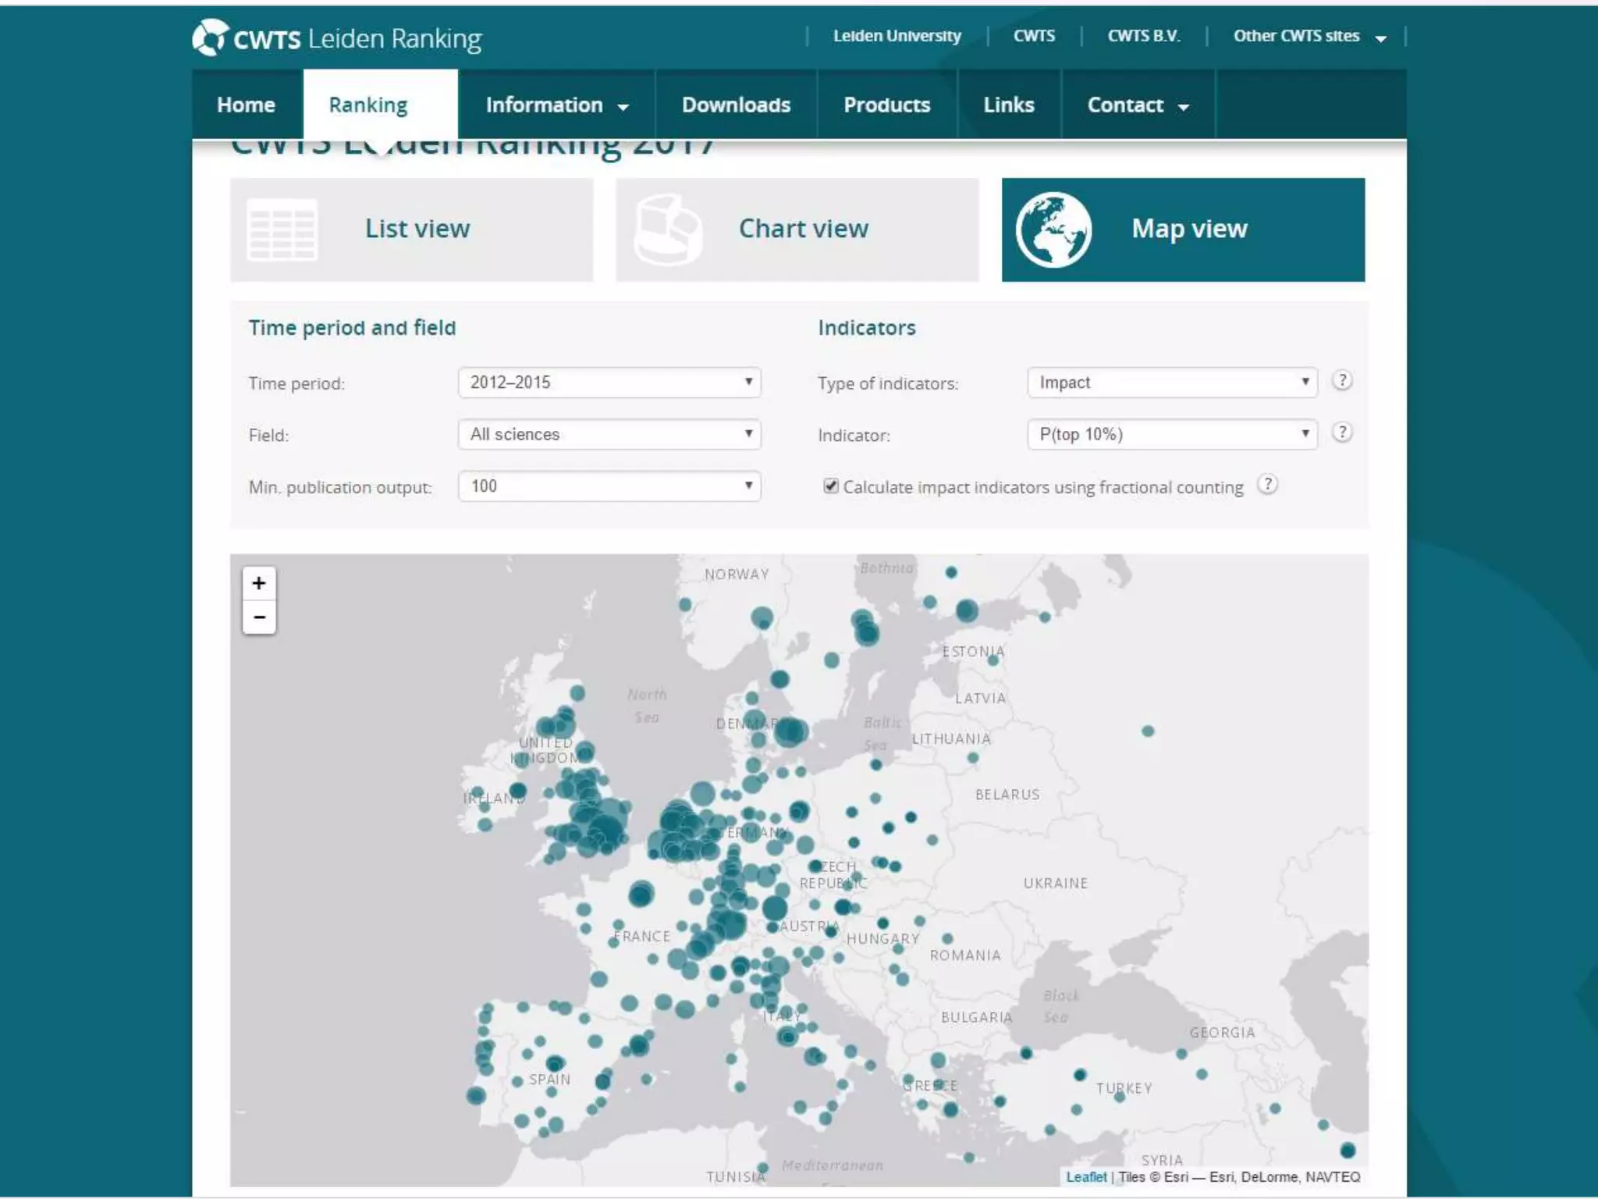The width and height of the screenshot is (1598, 1199).
Task: Expand the P(top 10%) Indicator dropdown
Action: click(1171, 434)
